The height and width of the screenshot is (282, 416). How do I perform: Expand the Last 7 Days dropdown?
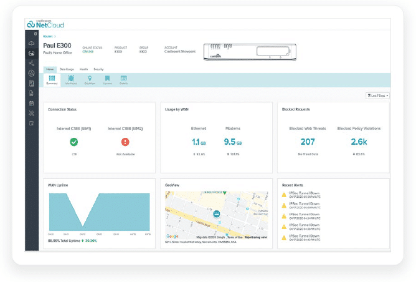(x=377, y=95)
